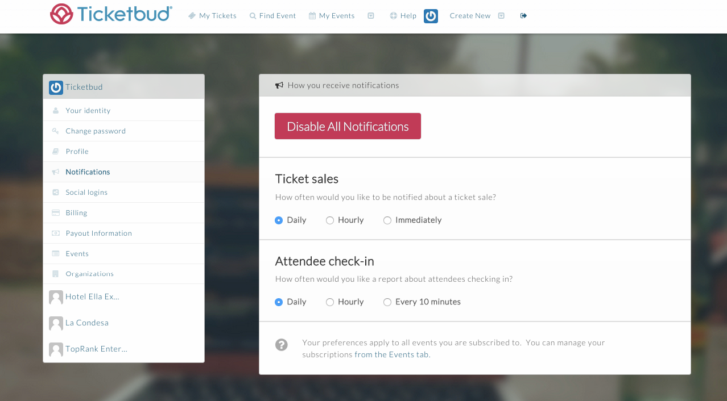Click the Ticketbud logo in header
Screen dimensions: 727x401
click(x=111, y=14)
